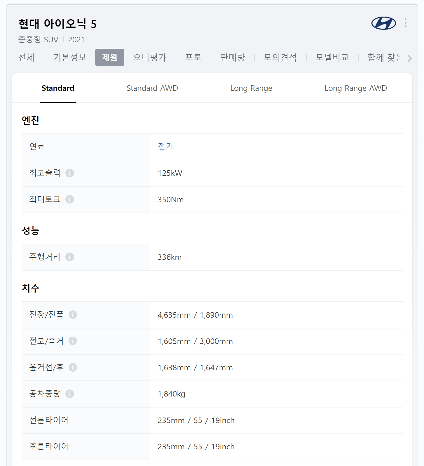Click the 주행거리 row label
The height and width of the screenshot is (466, 424).
tap(45, 257)
